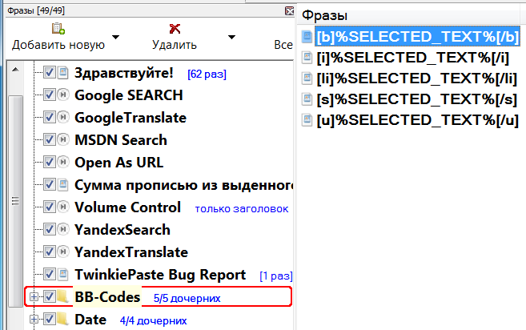Click the Добавить новую clipboard icon
Screen dimensions: 526x330
58,29
